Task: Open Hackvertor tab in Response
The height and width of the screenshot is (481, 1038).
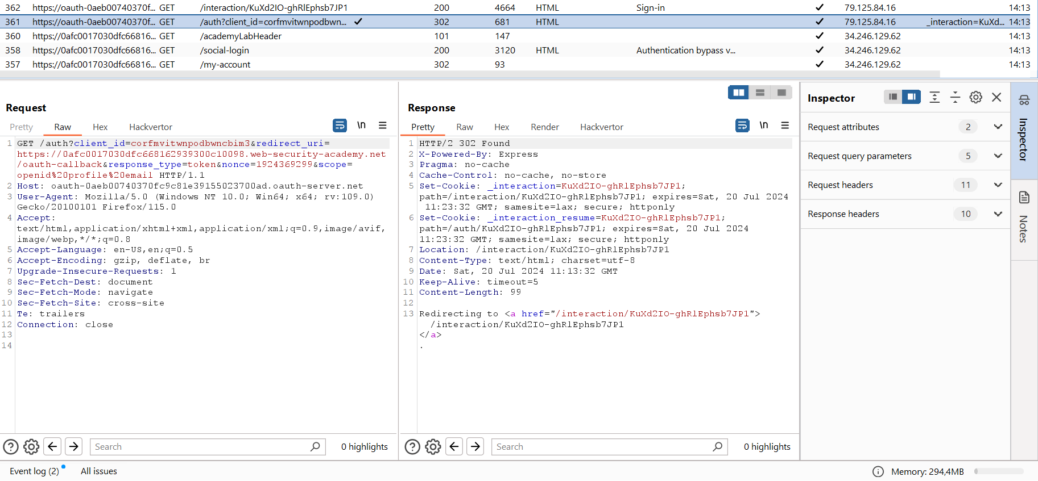Action: click(602, 127)
